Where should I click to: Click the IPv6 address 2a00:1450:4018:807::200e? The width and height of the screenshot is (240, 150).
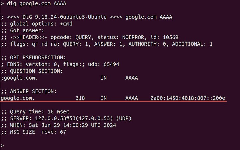click(188, 98)
